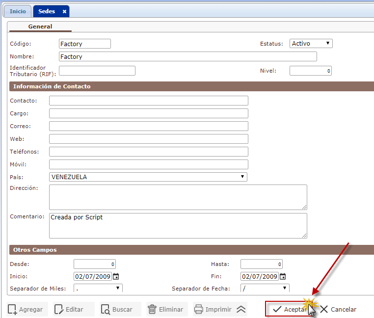
Task: Click the Dirección text area resize handle
Action: 304,207
